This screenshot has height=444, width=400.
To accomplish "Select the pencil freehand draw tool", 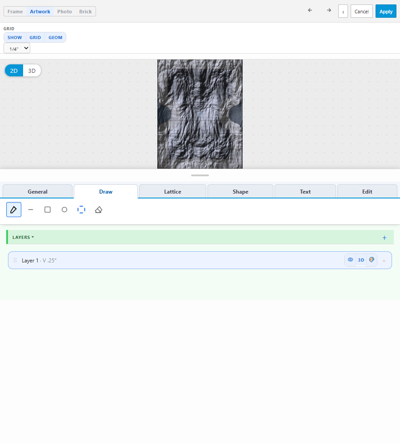I will click(14, 210).
